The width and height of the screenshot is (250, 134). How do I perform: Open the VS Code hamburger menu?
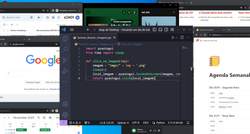(x=72, y=30)
